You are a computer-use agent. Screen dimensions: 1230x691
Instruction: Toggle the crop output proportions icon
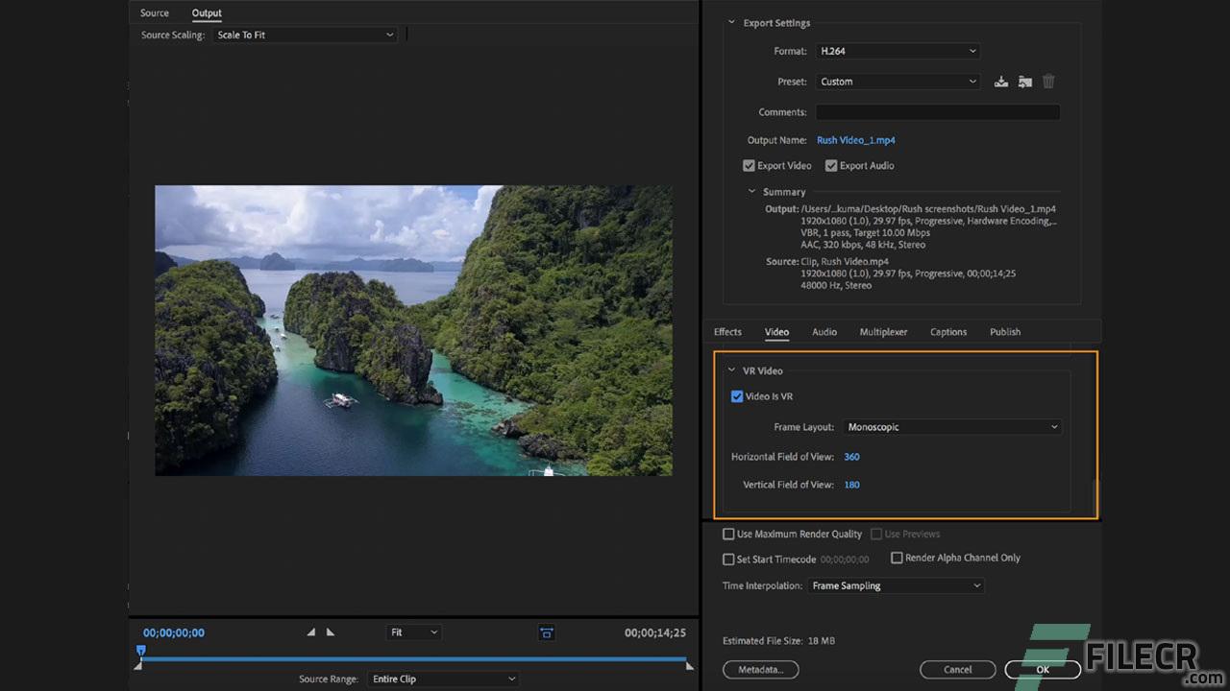point(547,632)
